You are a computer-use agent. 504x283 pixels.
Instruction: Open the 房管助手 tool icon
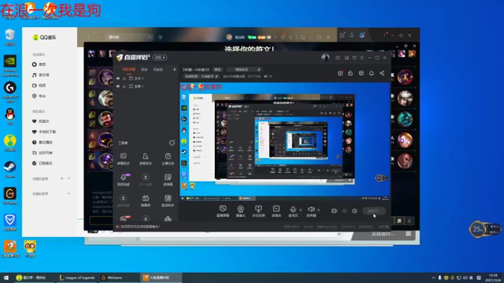pos(146,159)
